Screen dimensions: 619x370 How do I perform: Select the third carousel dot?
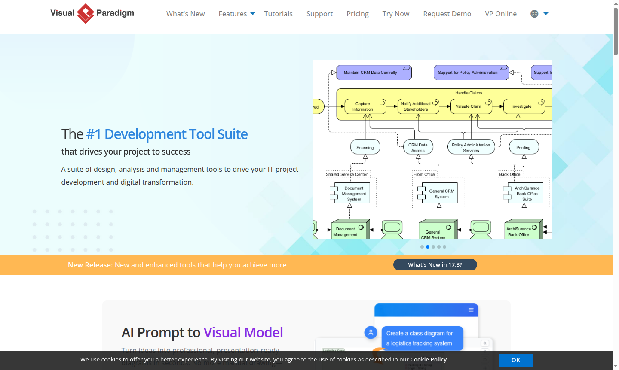(x=433, y=247)
